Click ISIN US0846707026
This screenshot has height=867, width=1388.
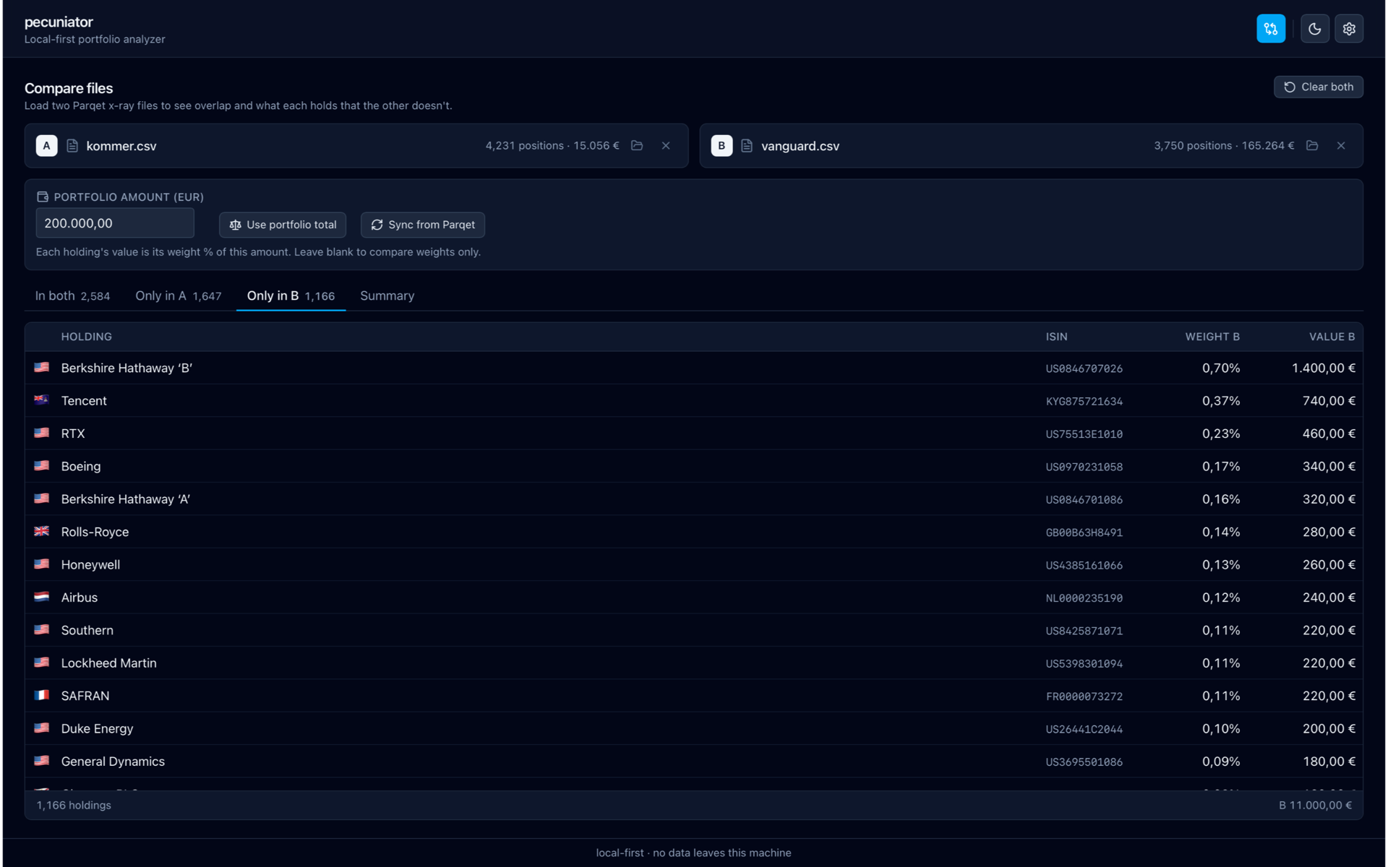[x=1084, y=368]
